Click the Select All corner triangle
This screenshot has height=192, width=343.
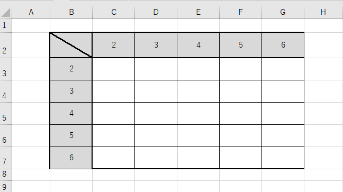pos(6,13)
